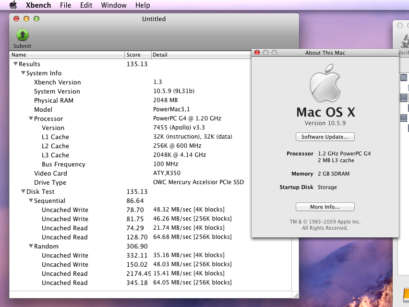Open the Help menu

point(142,5)
